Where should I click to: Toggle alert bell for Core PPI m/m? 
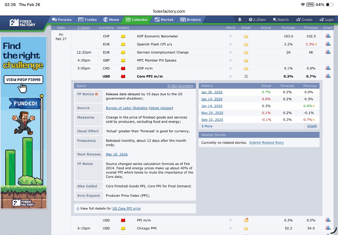[230, 76]
